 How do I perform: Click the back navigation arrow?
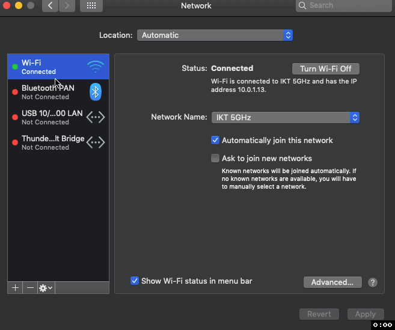tap(50, 5)
